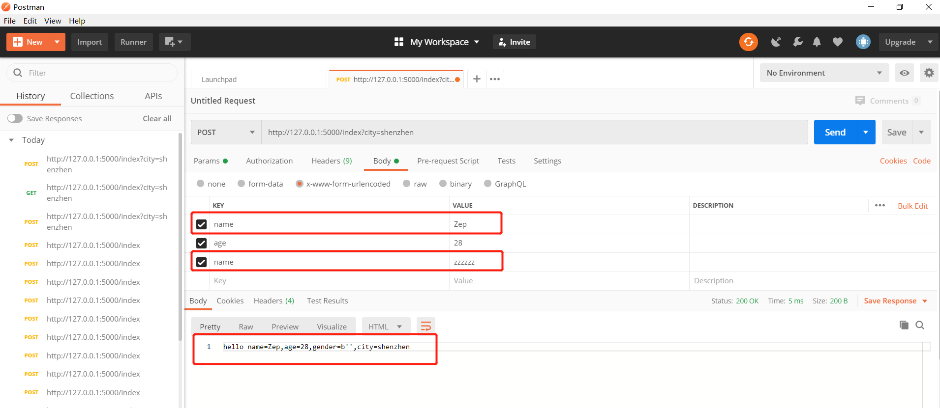Uncheck the age parameter row
Screen dimensions: 940x408
201,243
